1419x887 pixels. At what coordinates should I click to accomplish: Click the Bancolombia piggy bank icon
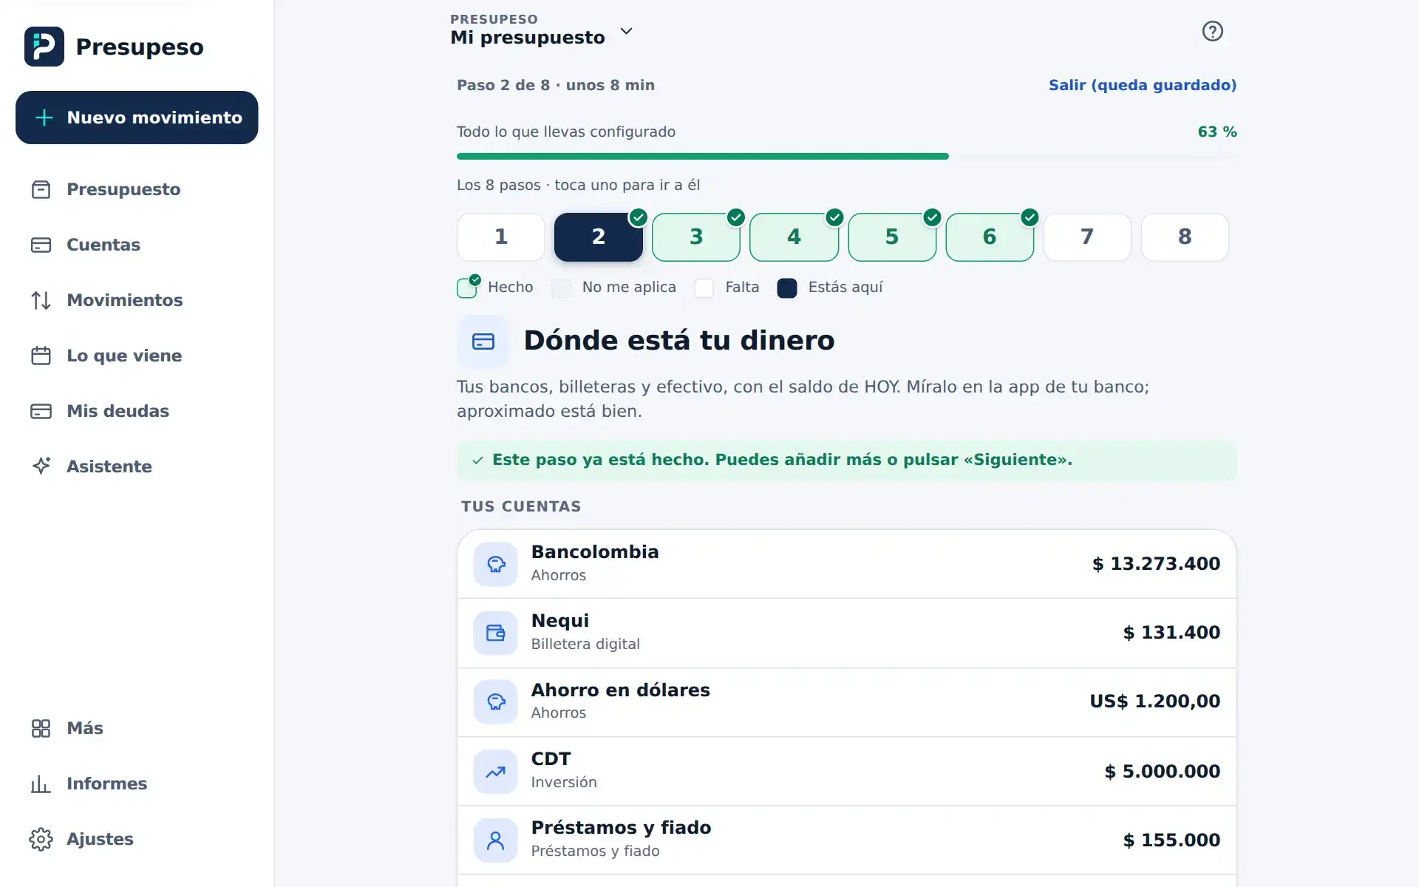[495, 564]
